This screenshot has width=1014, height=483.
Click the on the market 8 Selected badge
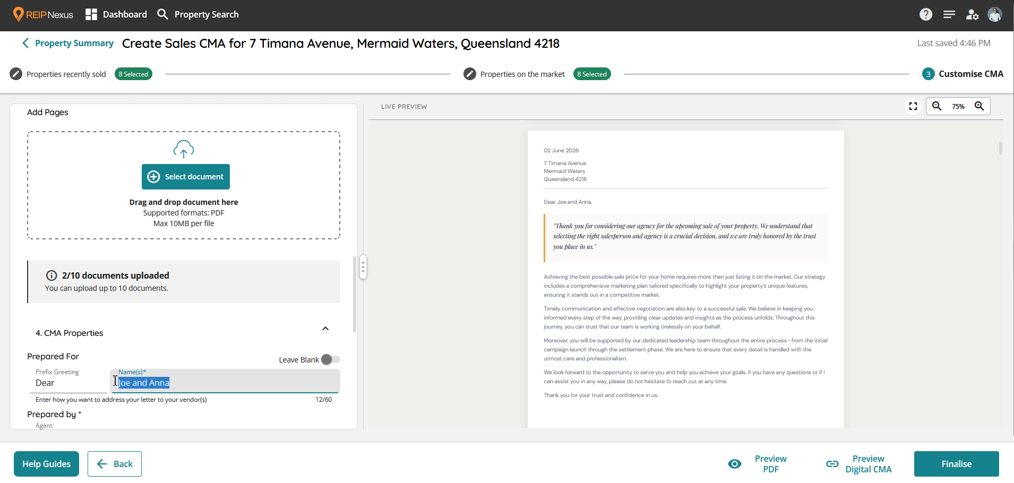point(592,74)
